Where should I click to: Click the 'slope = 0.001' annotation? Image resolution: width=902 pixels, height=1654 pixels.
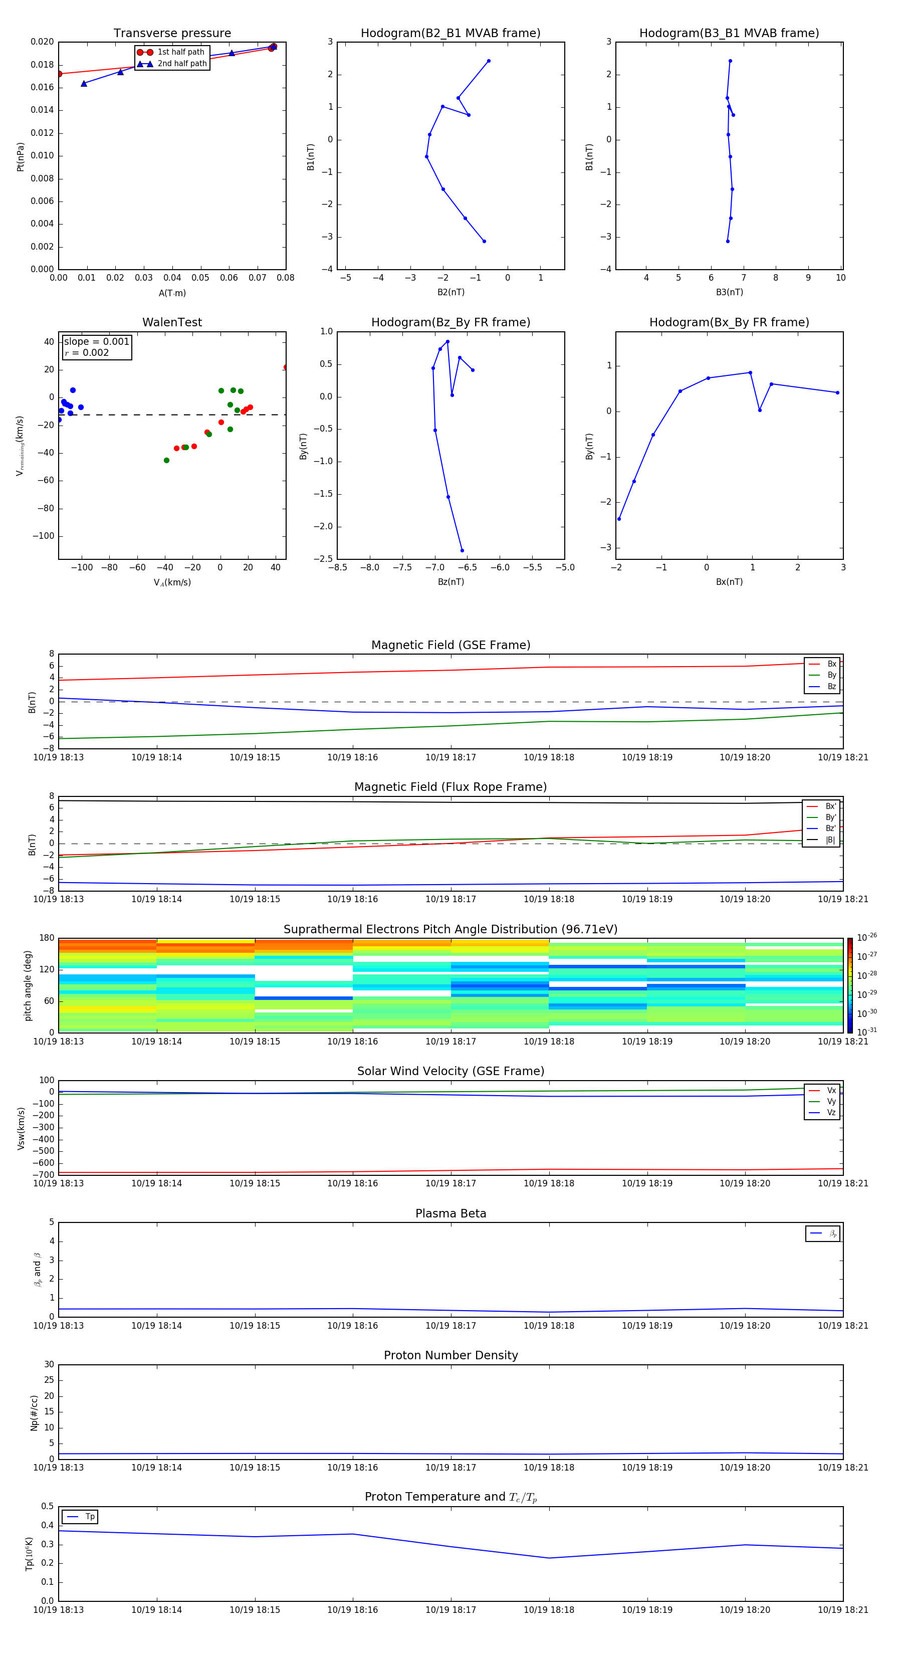[x=97, y=342]
